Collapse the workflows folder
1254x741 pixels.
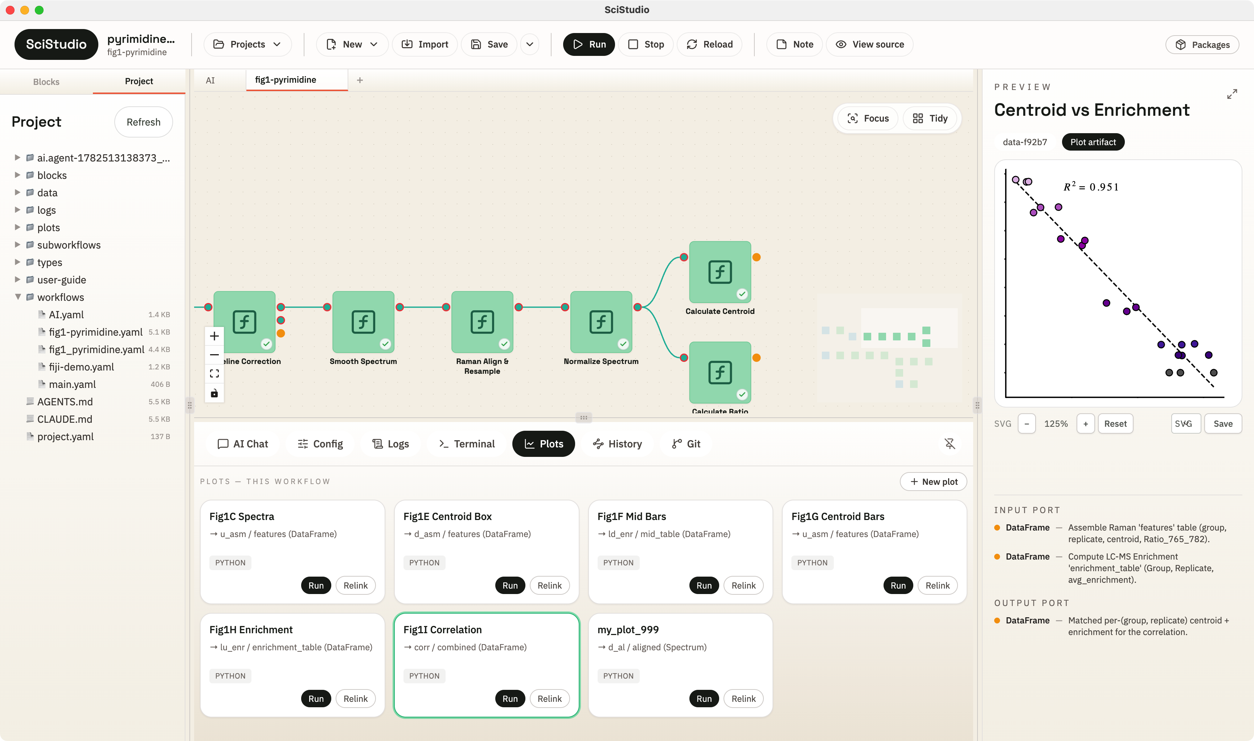coord(17,297)
